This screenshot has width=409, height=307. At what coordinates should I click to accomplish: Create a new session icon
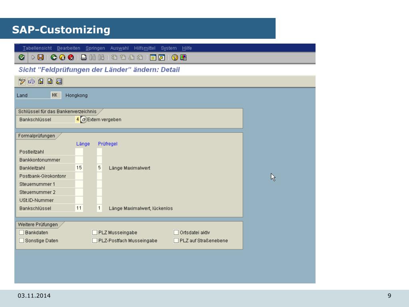[153, 58]
